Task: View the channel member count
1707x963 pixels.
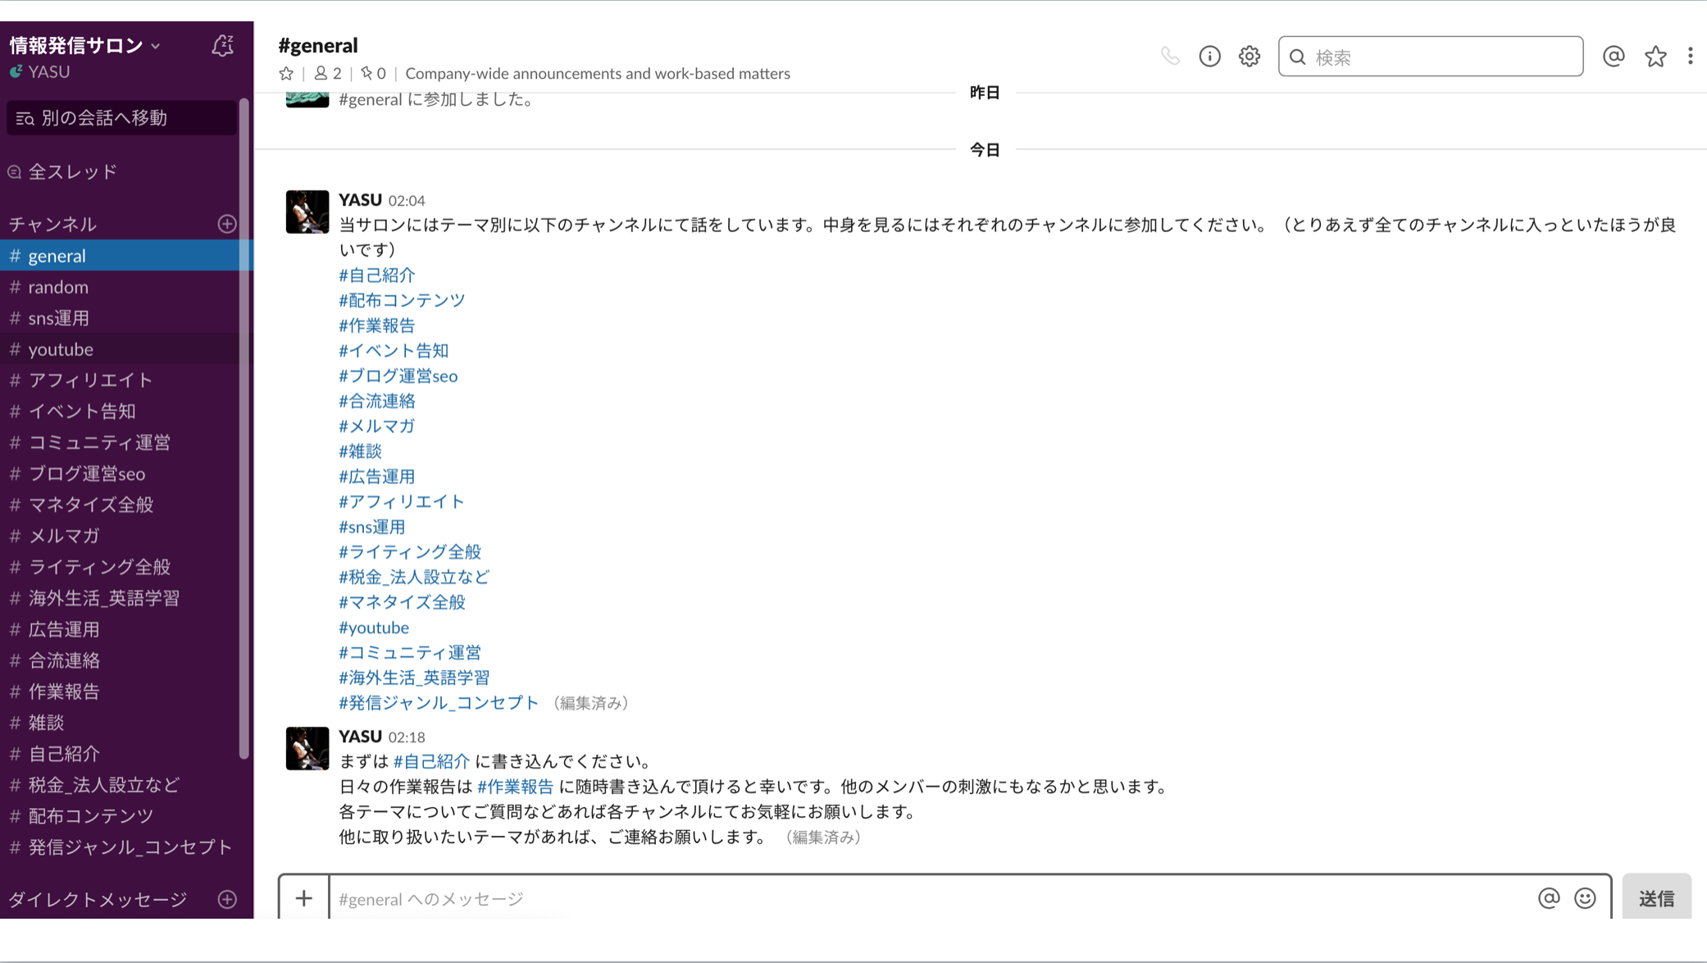Action: [x=328, y=74]
